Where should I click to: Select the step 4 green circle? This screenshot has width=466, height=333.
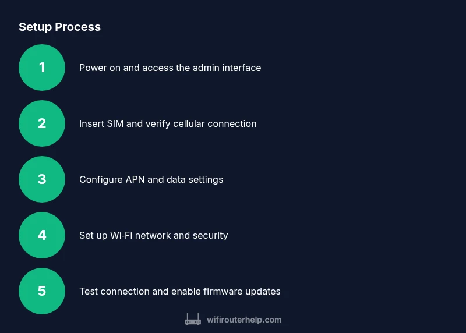pyautogui.click(x=42, y=235)
